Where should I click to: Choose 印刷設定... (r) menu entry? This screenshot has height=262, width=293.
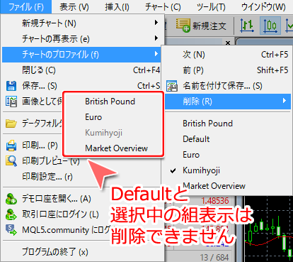click(47, 177)
